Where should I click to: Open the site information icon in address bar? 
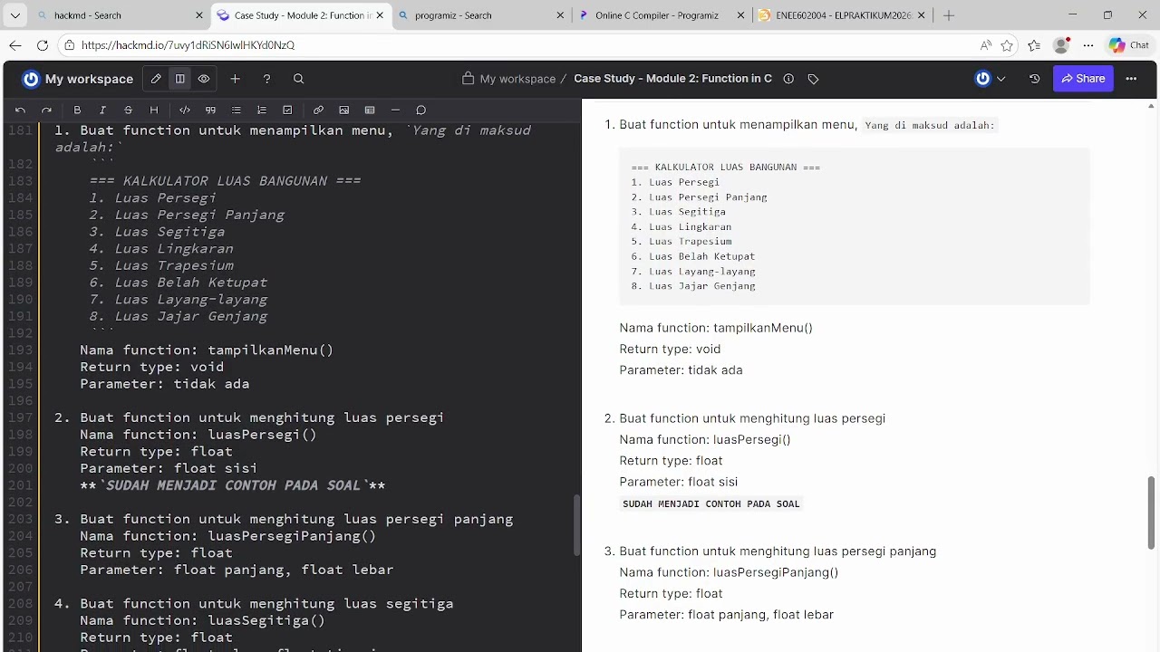(69, 45)
